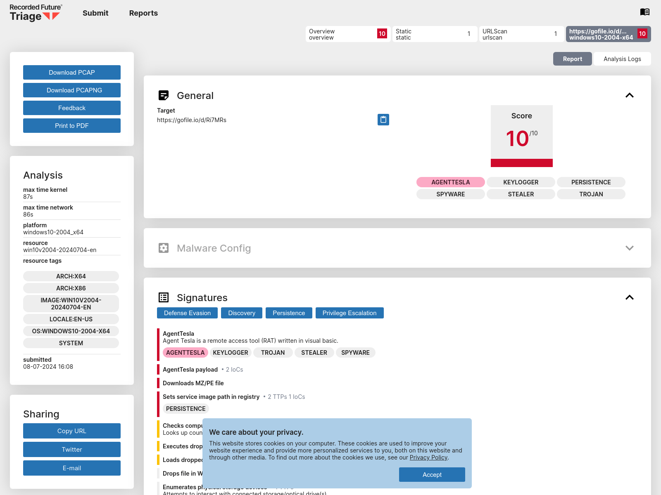Viewport: 661px width, 495px height.
Task: Click the Copy URL sharing button
Action: point(72,431)
